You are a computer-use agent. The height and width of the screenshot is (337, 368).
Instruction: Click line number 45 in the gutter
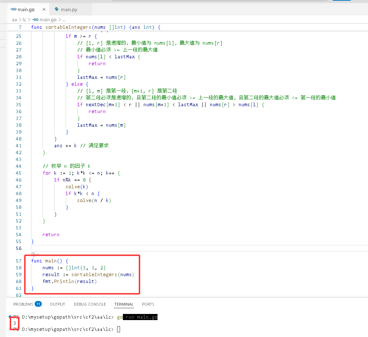18,173
